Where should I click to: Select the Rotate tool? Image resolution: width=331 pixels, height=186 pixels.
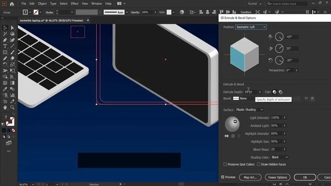pyautogui.click(x=5, y=64)
